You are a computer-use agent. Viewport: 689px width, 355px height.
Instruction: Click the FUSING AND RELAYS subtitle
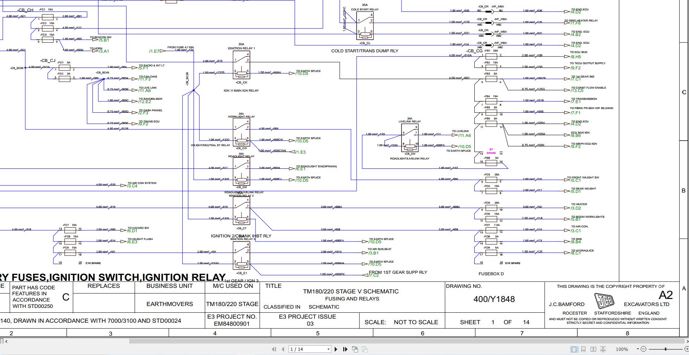click(352, 299)
